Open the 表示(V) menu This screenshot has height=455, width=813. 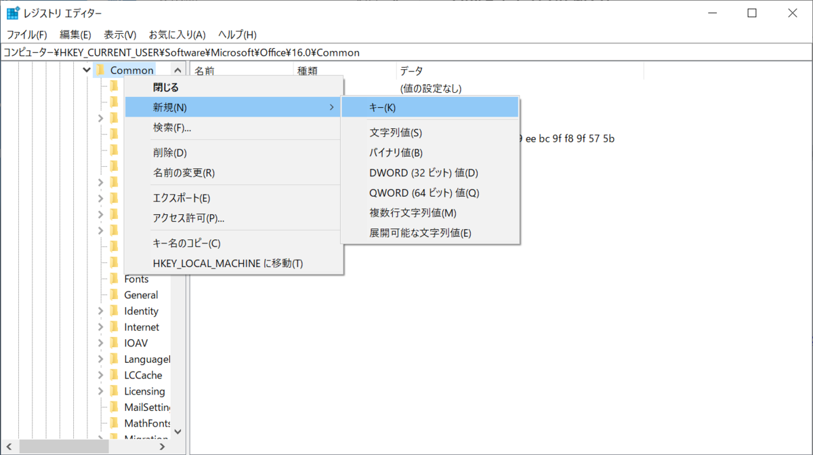click(x=120, y=35)
